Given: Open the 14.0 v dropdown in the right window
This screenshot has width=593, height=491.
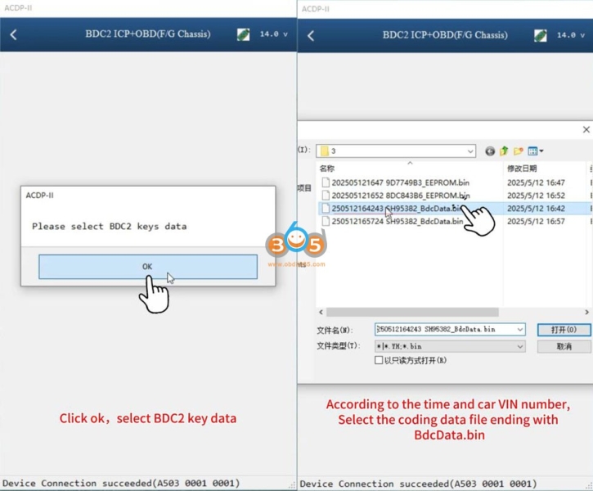Looking at the screenshot, I should (x=571, y=35).
